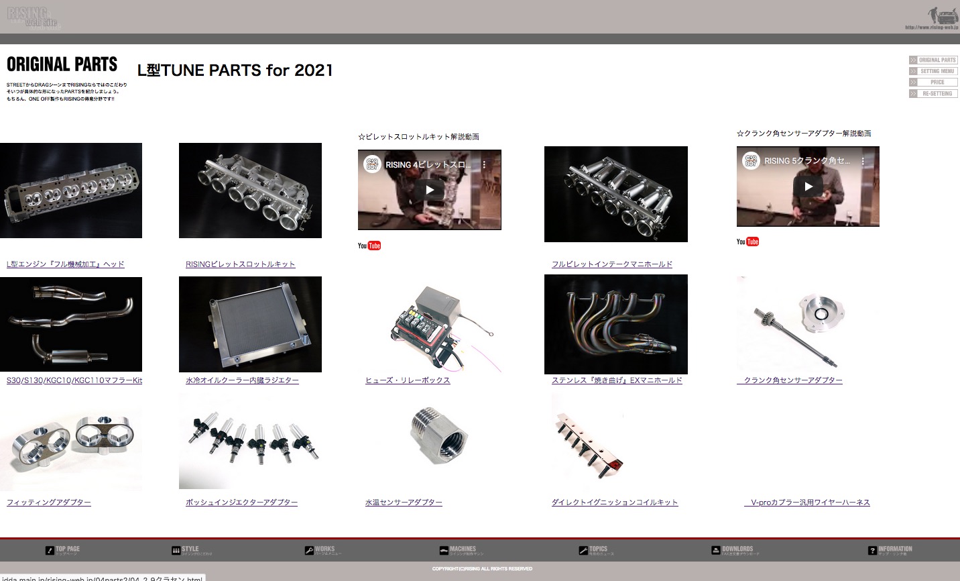Open the three-dot menu on the RISING 5 video
Viewport: 960px width, 581px height.
(863, 161)
